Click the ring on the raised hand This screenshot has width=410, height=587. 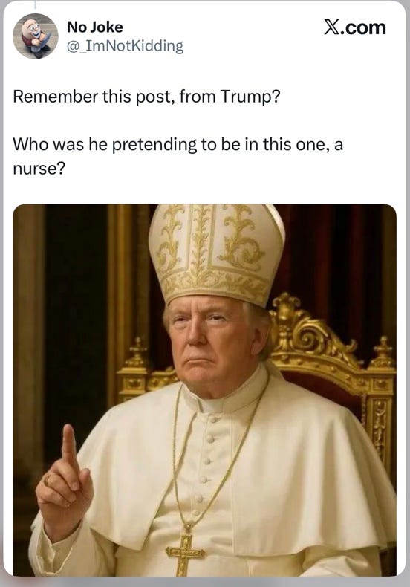coord(48,479)
